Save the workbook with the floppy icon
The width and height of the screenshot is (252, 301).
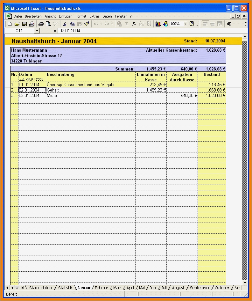pyautogui.click(x=24, y=24)
